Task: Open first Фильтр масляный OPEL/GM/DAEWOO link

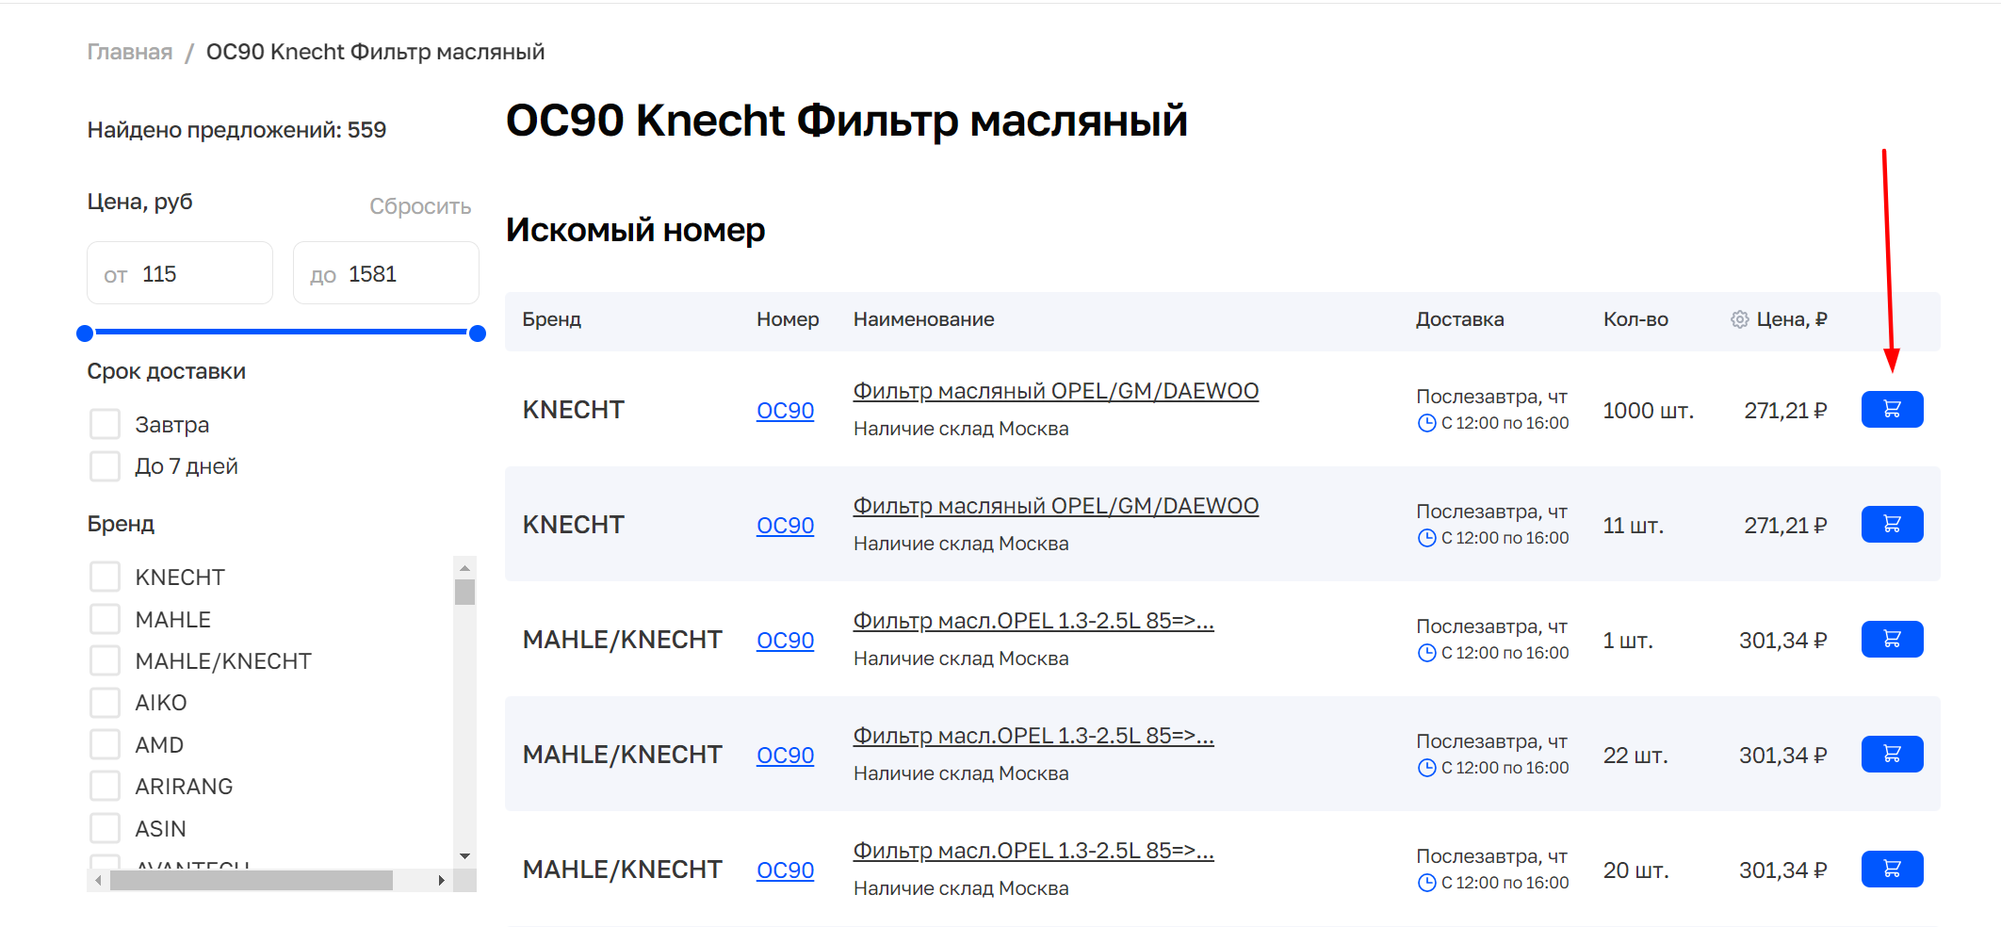Action: [1055, 391]
